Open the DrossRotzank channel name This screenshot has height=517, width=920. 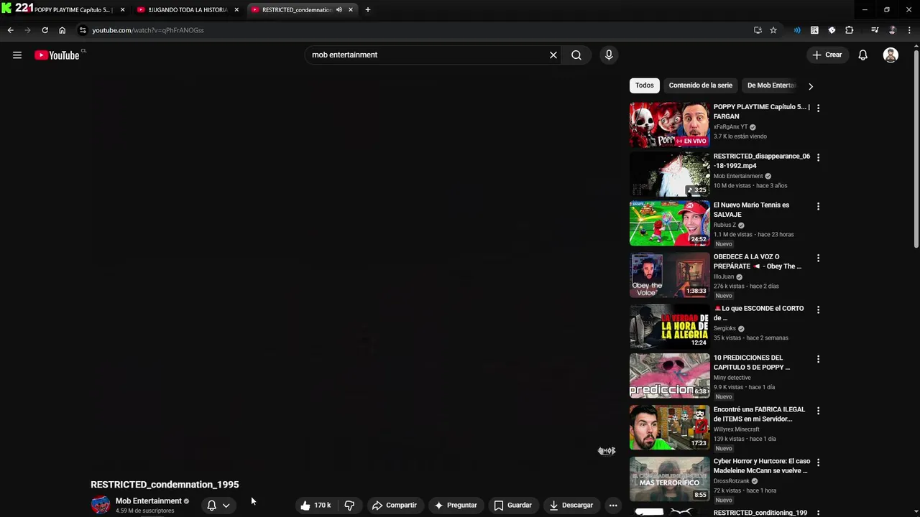(731, 481)
